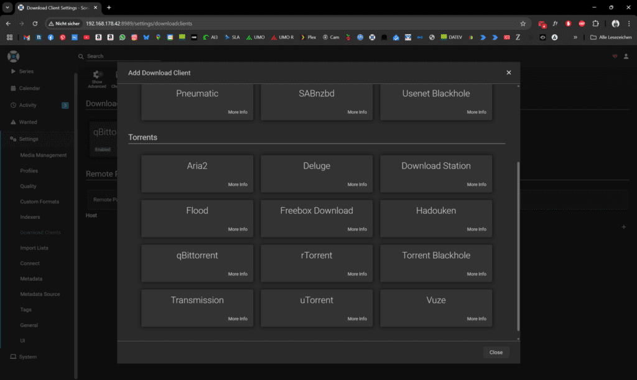Select the rTorrent download client card
Image resolution: width=637 pixels, height=380 pixels.
(x=317, y=262)
